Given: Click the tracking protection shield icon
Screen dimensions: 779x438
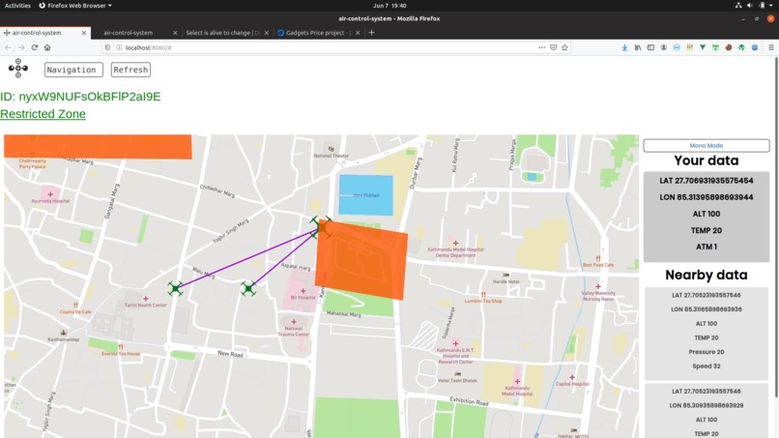Looking at the screenshot, I should 107,47.
